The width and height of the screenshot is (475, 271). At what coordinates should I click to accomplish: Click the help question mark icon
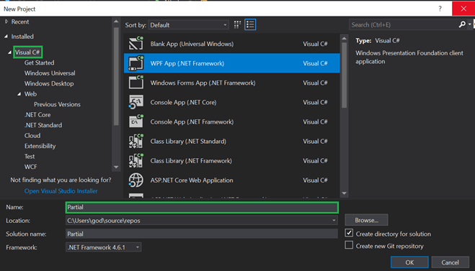(x=440, y=9)
